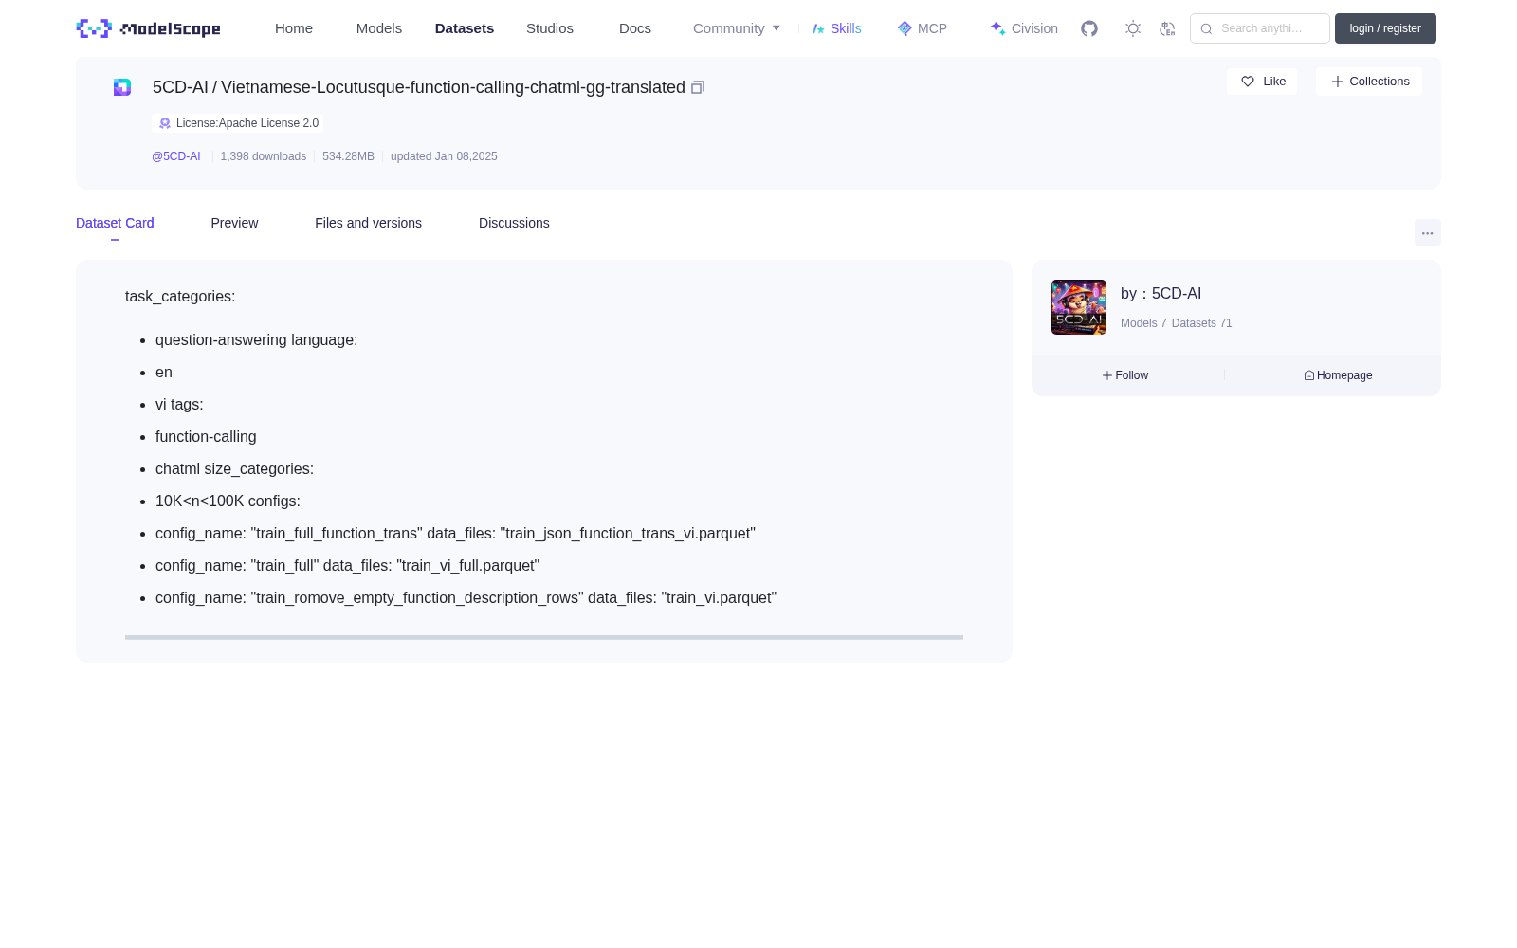Click the license badge icon
The width and height of the screenshot is (1517, 948).
(x=165, y=123)
